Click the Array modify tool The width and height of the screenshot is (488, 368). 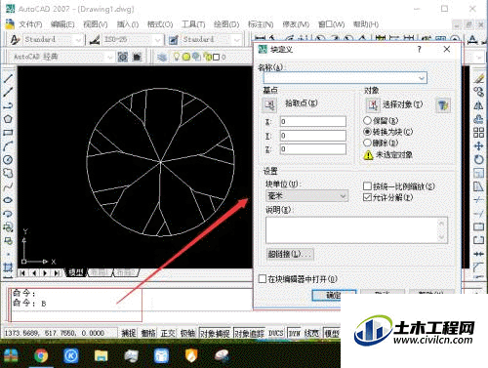point(478,133)
